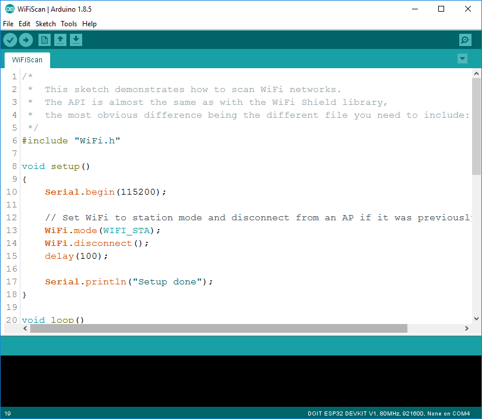Open the Tools menu
This screenshot has width=482, height=419.
(68, 24)
